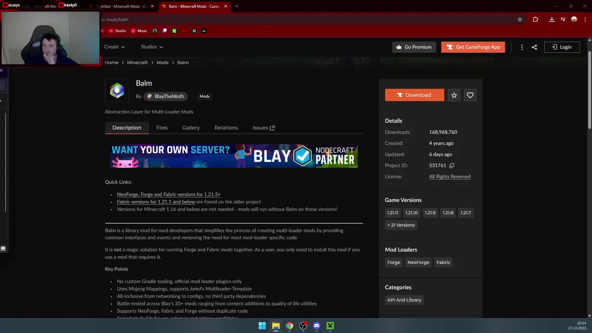Click the Go Premium button
Image resolution: width=592 pixels, height=333 pixels.
point(414,47)
